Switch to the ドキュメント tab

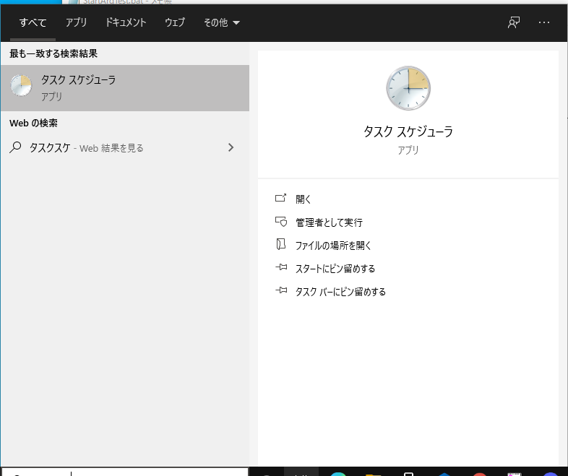(x=126, y=23)
